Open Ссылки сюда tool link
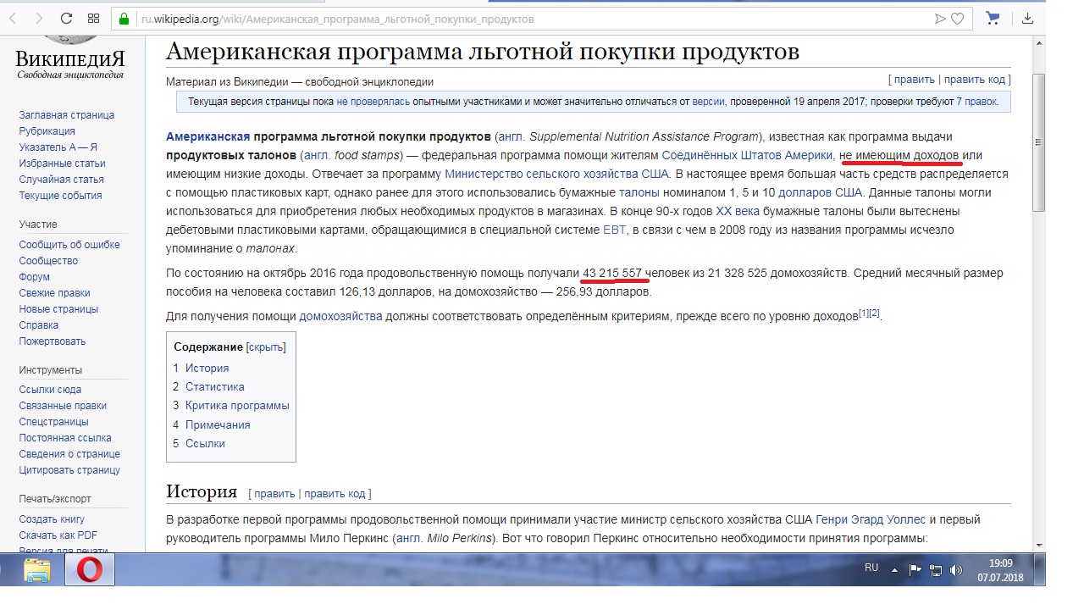 [50, 390]
